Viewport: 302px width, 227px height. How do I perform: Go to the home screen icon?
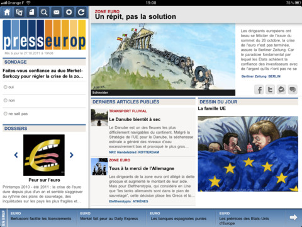click(x=7, y=12)
